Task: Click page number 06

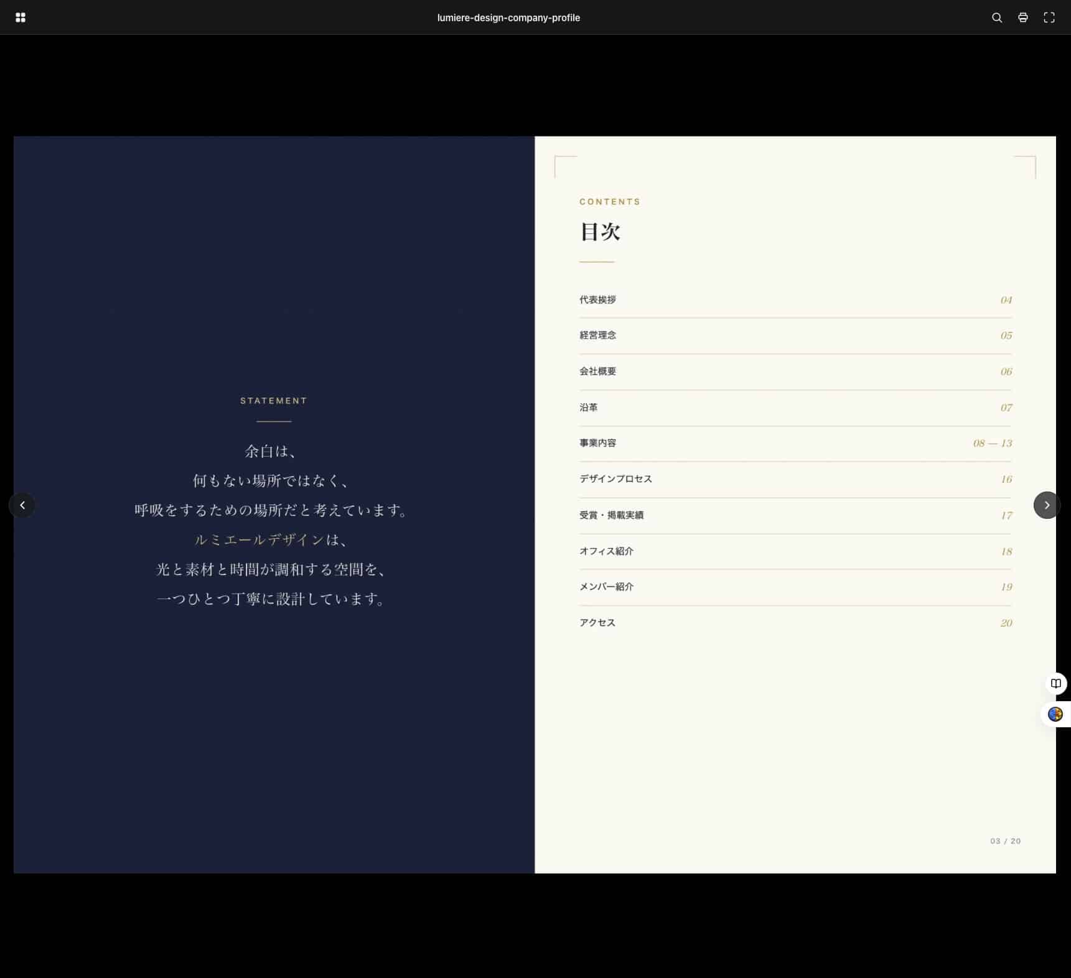Action: (x=1006, y=371)
